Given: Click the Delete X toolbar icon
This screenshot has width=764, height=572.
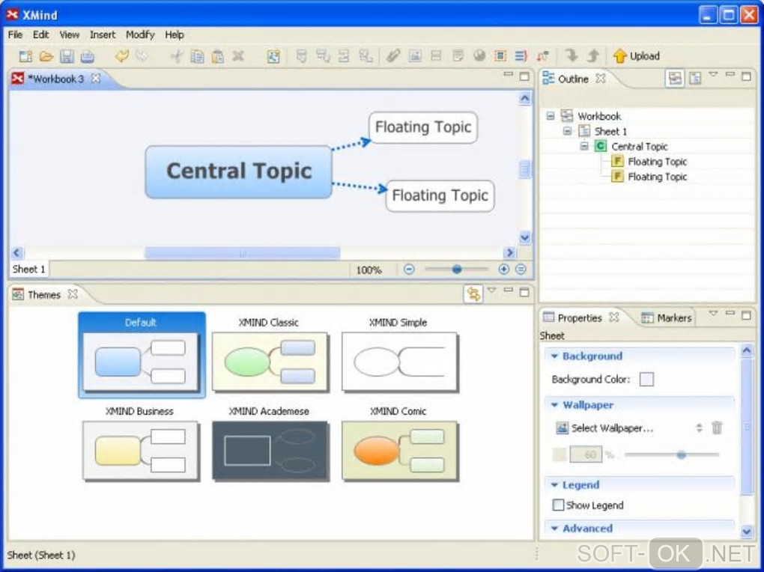Looking at the screenshot, I should pos(238,56).
